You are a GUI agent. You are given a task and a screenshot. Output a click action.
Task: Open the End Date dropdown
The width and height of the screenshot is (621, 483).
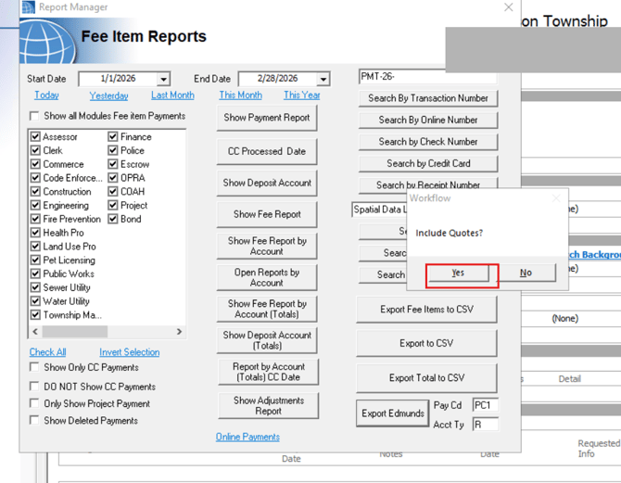click(323, 80)
